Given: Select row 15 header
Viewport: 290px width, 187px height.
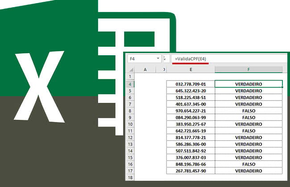Looking at the screenshot, I should [130, 158].
